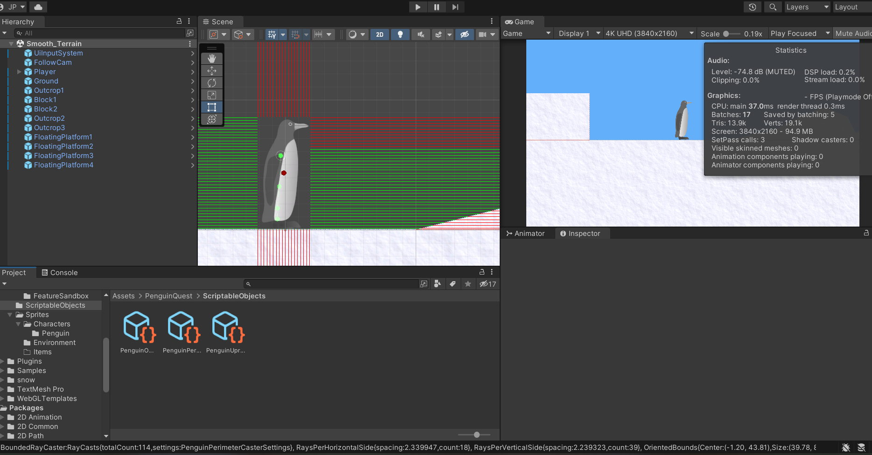This screenshot has height=455, width=872.
Task: Click the Pause button in top toolbar
Action: [x=436, y=7]
